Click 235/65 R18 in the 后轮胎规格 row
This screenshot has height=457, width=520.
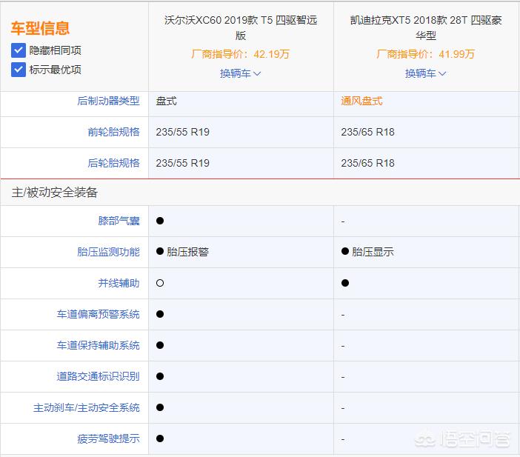[x=368, y=163]
